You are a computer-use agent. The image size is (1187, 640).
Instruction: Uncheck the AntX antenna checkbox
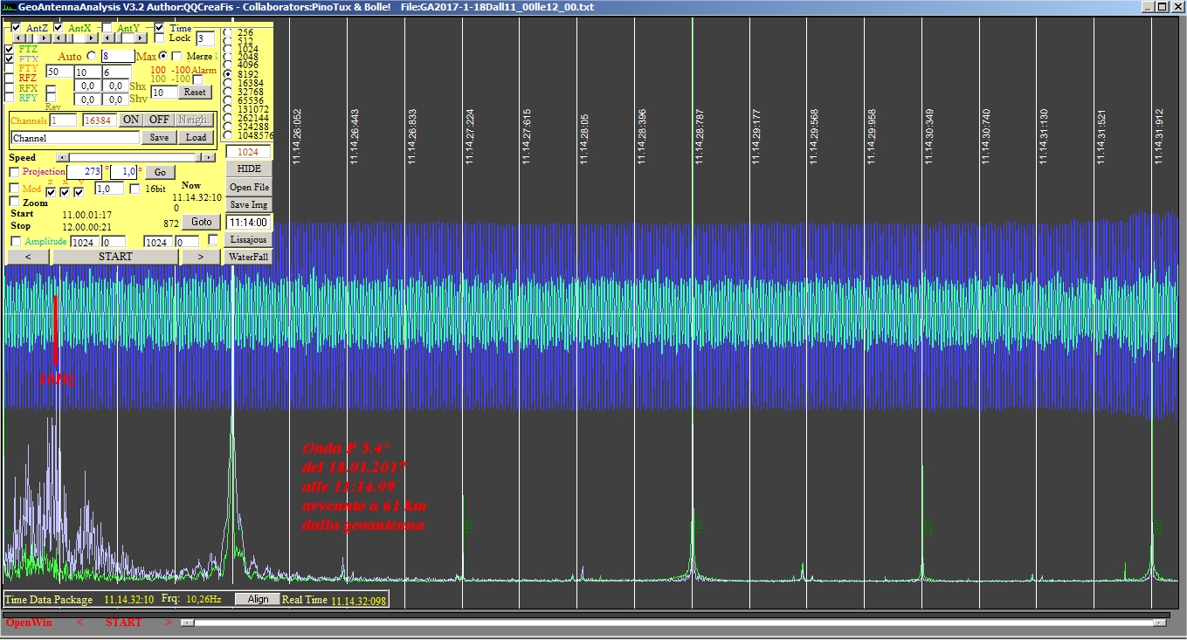coord(58,28)
